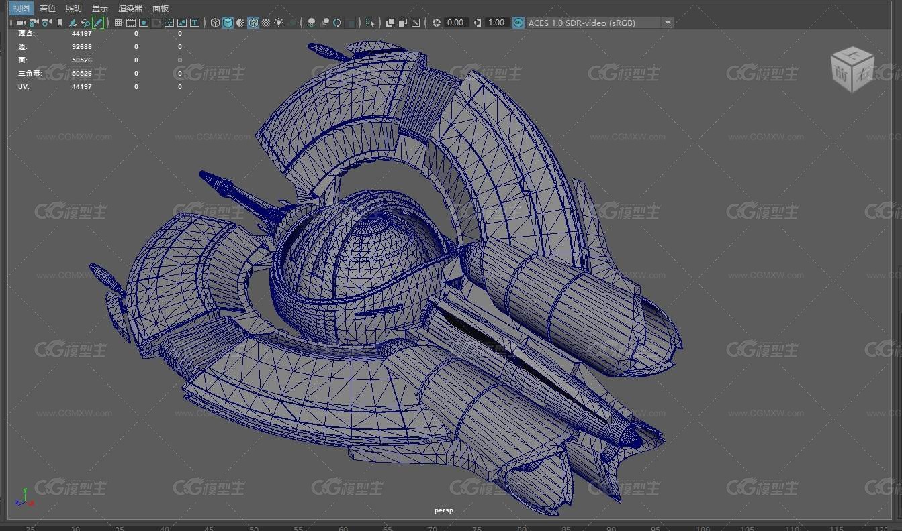
Task: Toggle the Motion Blur icon
Action: coord(324,23)
